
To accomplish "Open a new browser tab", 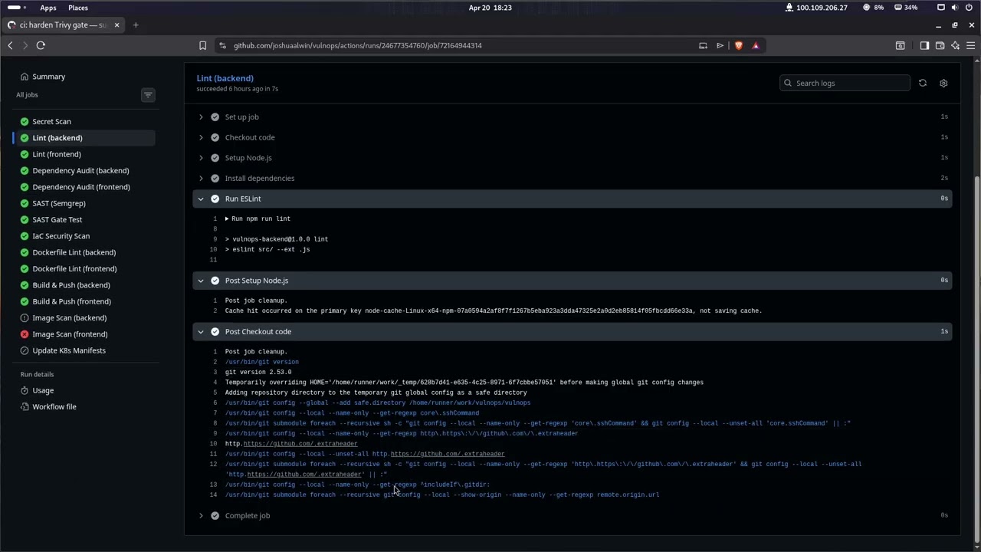I will coord(136,25).
